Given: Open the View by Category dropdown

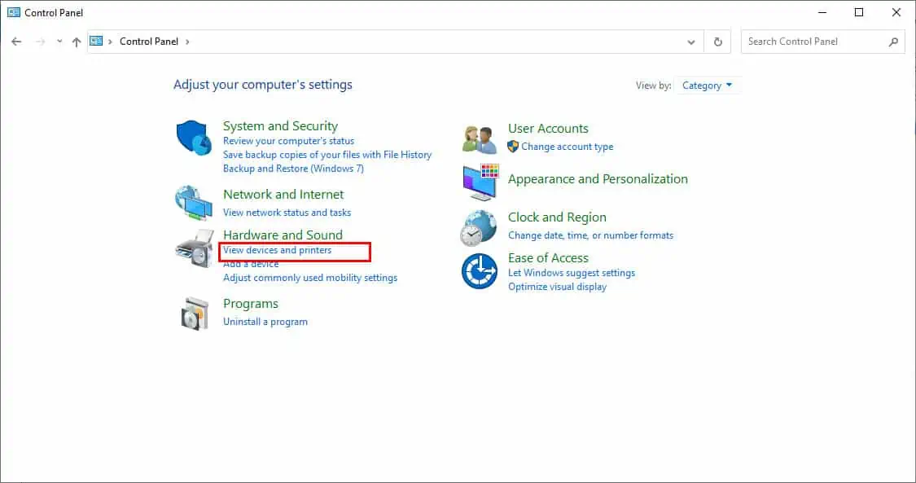Looking at the screenshot, I should click(707, 86).
